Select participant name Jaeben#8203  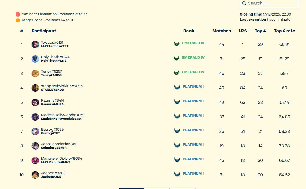(x=53, y=173)
